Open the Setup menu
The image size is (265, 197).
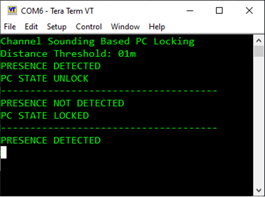pyautogui.click(x=56, y=27)
